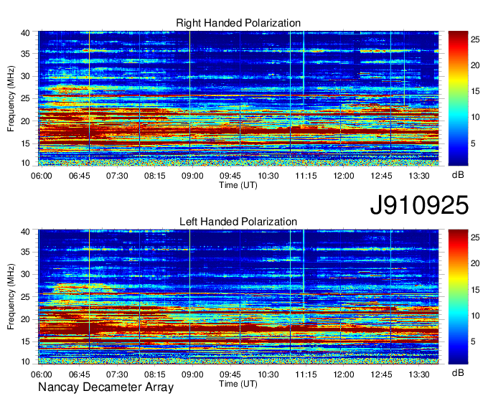Viewport: 488px width, 396px height.
Task: Click the 11:15 time tick on the right-handed plot
Action: [x=306, y=176]
